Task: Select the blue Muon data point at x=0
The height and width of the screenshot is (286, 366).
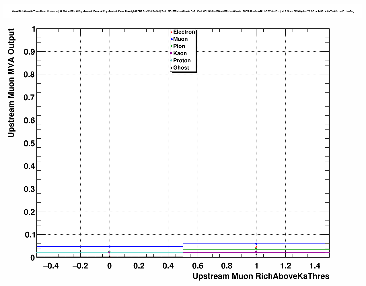Action: [x=110, y=246]
